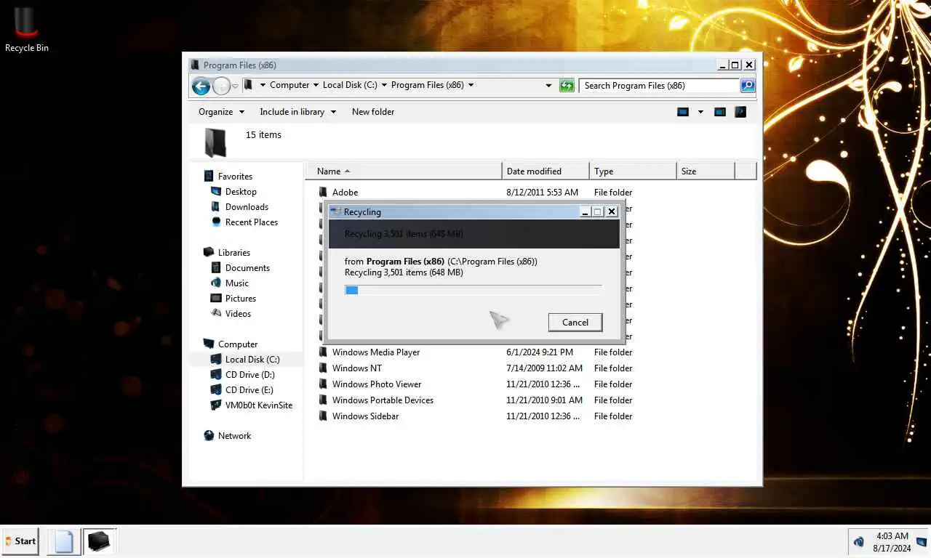Click the document icon on taskbar
Viewport: 931px width, 558px height.
(x=64, y=542)
